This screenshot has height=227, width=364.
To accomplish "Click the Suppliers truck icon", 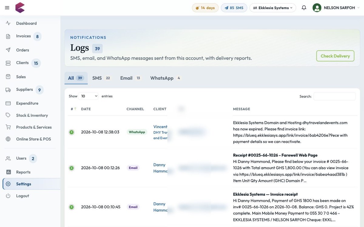I will (x=8, y=90).
